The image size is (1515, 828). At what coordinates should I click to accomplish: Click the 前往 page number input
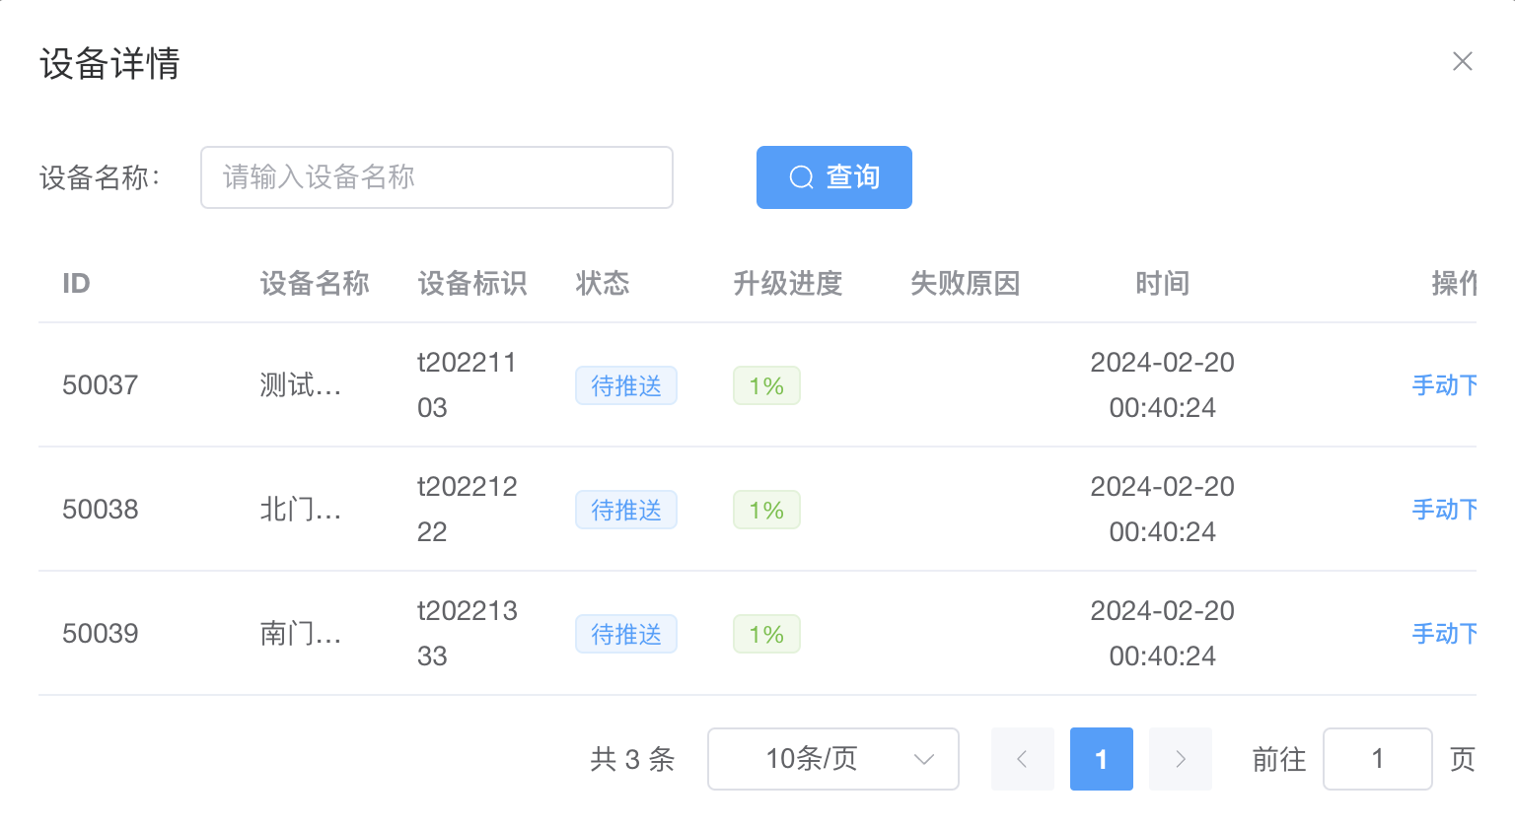pos(1378,759)
